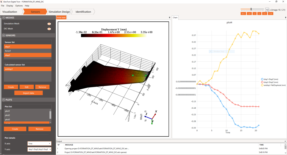This screenshot has width=287, height=155.
Task: Open the X axis dropdown set to Time
Action: tap(39, 144)
